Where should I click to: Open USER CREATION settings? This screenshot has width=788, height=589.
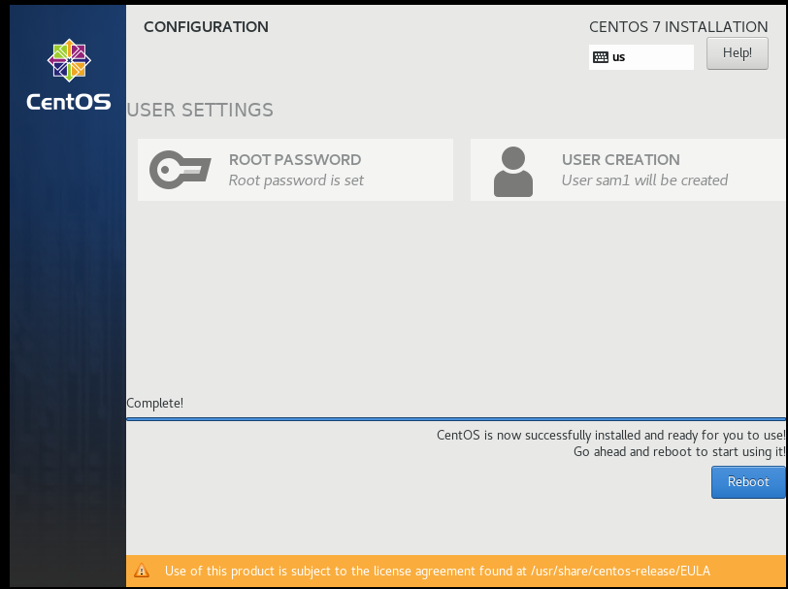(x=620, y=160)
